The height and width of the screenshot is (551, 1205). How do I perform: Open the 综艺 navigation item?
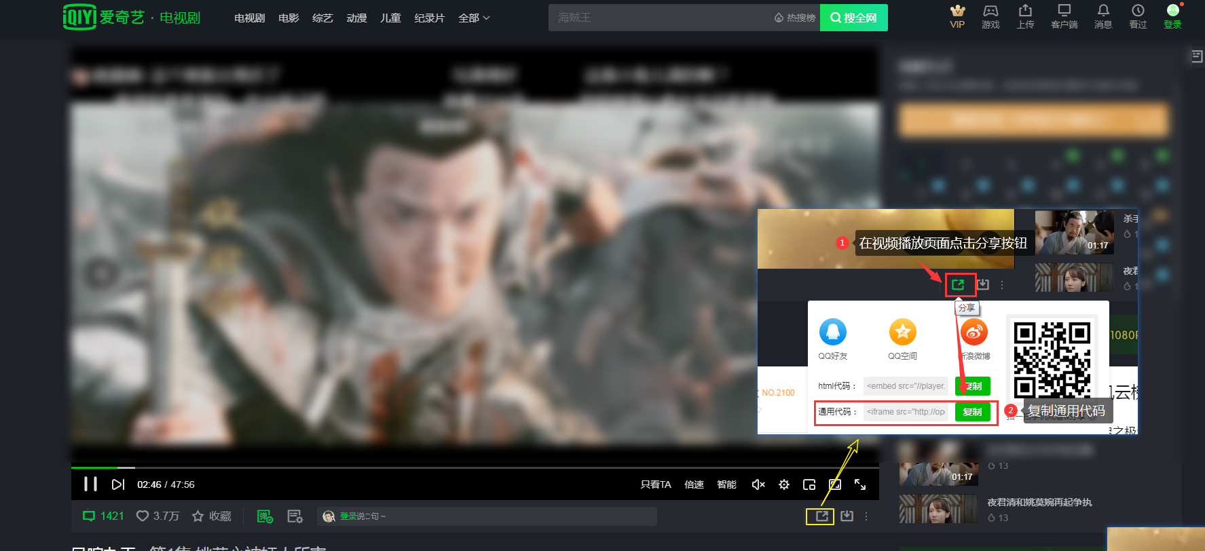pyautogui.click(x=322, y=18)
